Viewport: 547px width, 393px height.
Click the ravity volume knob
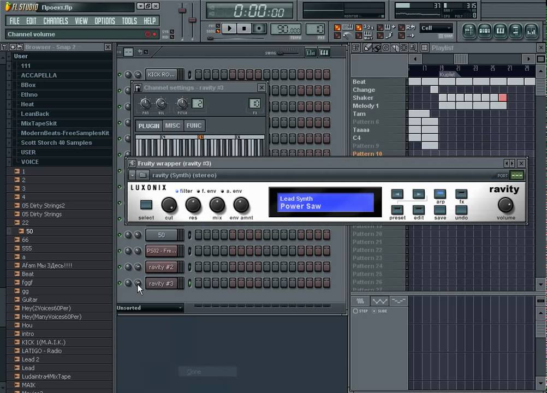coord(505,205)
